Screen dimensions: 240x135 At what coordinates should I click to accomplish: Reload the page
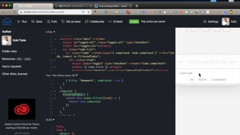coord(14,12)
